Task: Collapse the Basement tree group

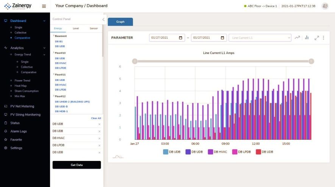Action: 54,36
